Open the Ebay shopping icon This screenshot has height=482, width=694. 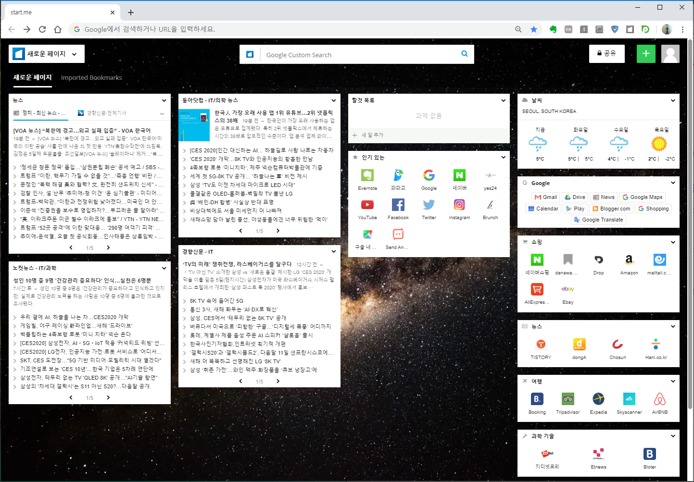click(x=568, y=289)
